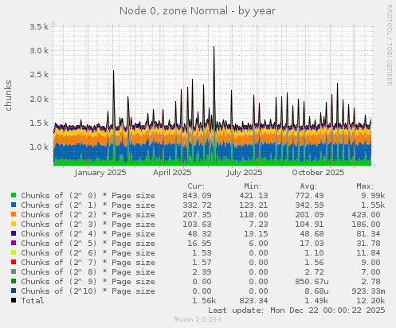396x328 pixels.
Task: Click the 'Total' legend label
Action: pyautogui.click(x=33, y=301)
